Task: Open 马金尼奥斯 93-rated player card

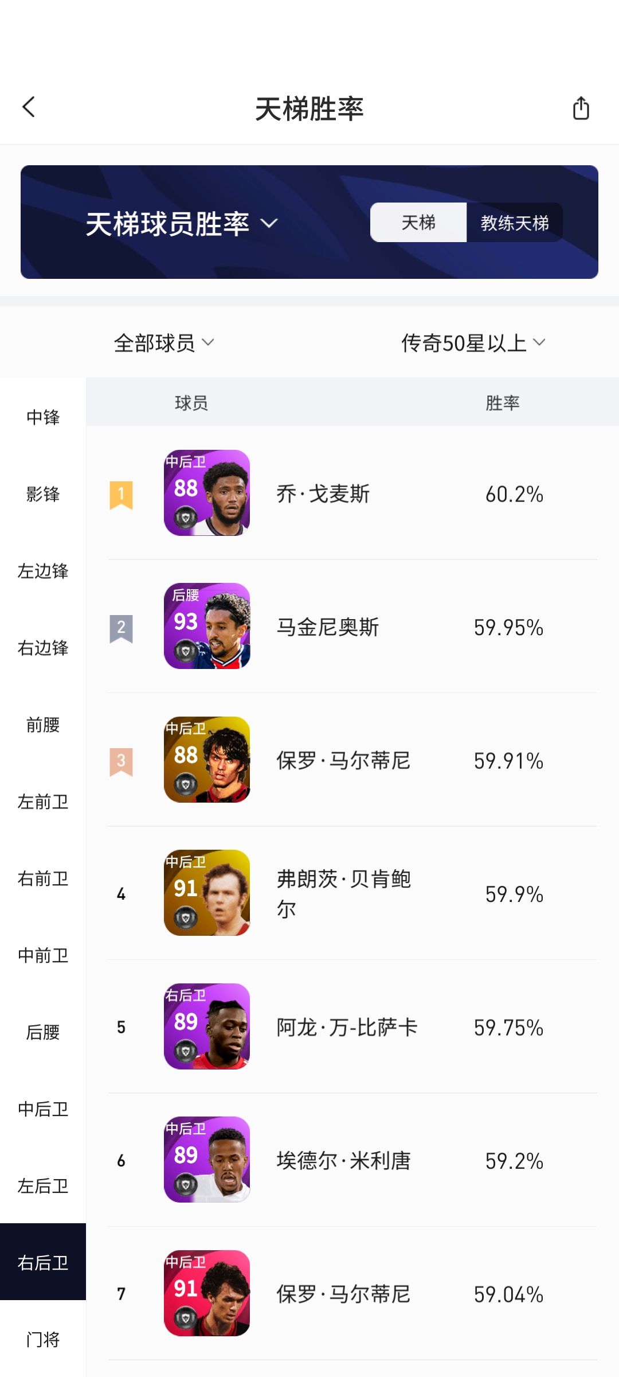Action: (x=207, y=626)
